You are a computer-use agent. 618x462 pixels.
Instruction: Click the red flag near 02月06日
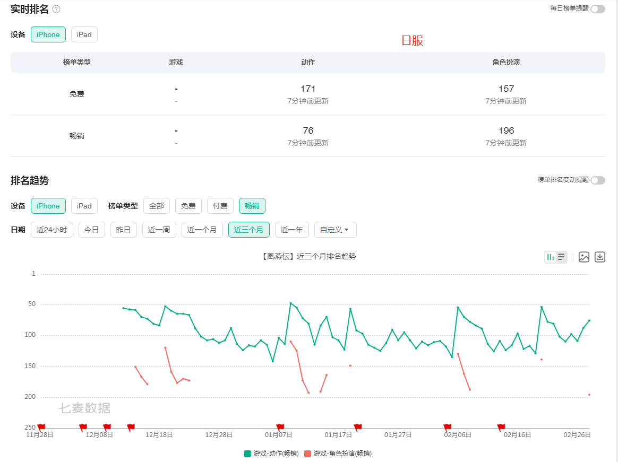pyautogui.click(x=448, y=427)
